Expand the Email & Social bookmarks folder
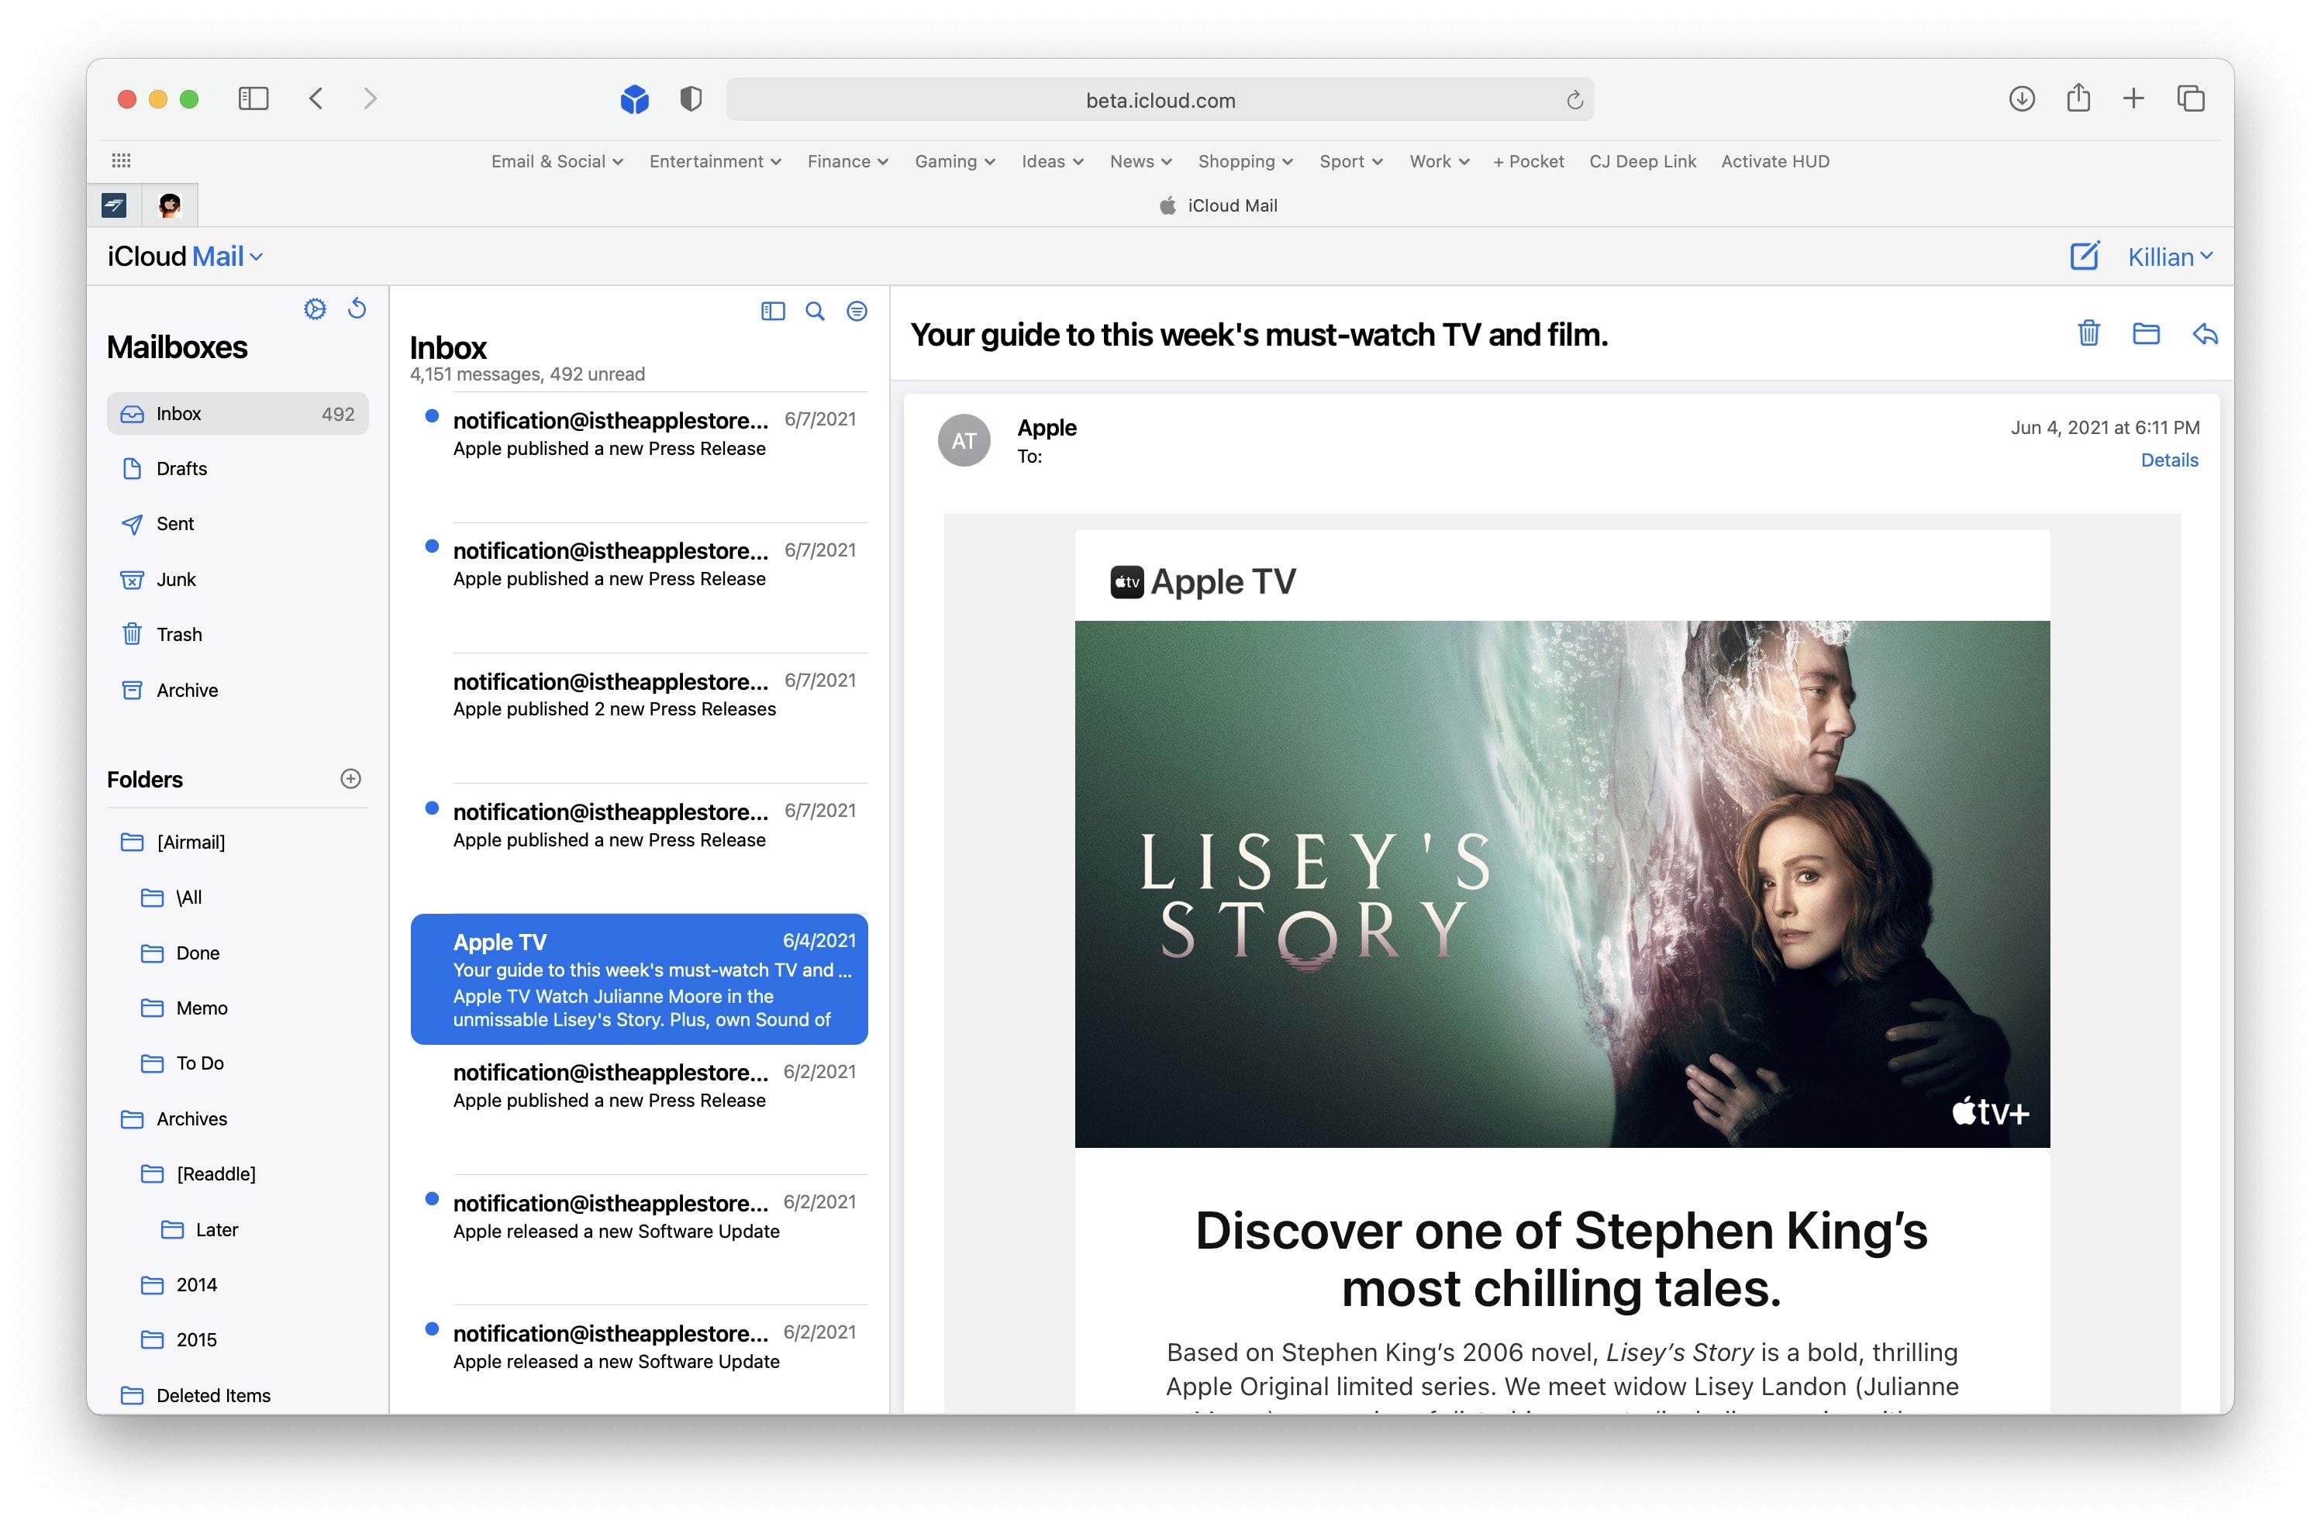 click(x=557, y=162)
